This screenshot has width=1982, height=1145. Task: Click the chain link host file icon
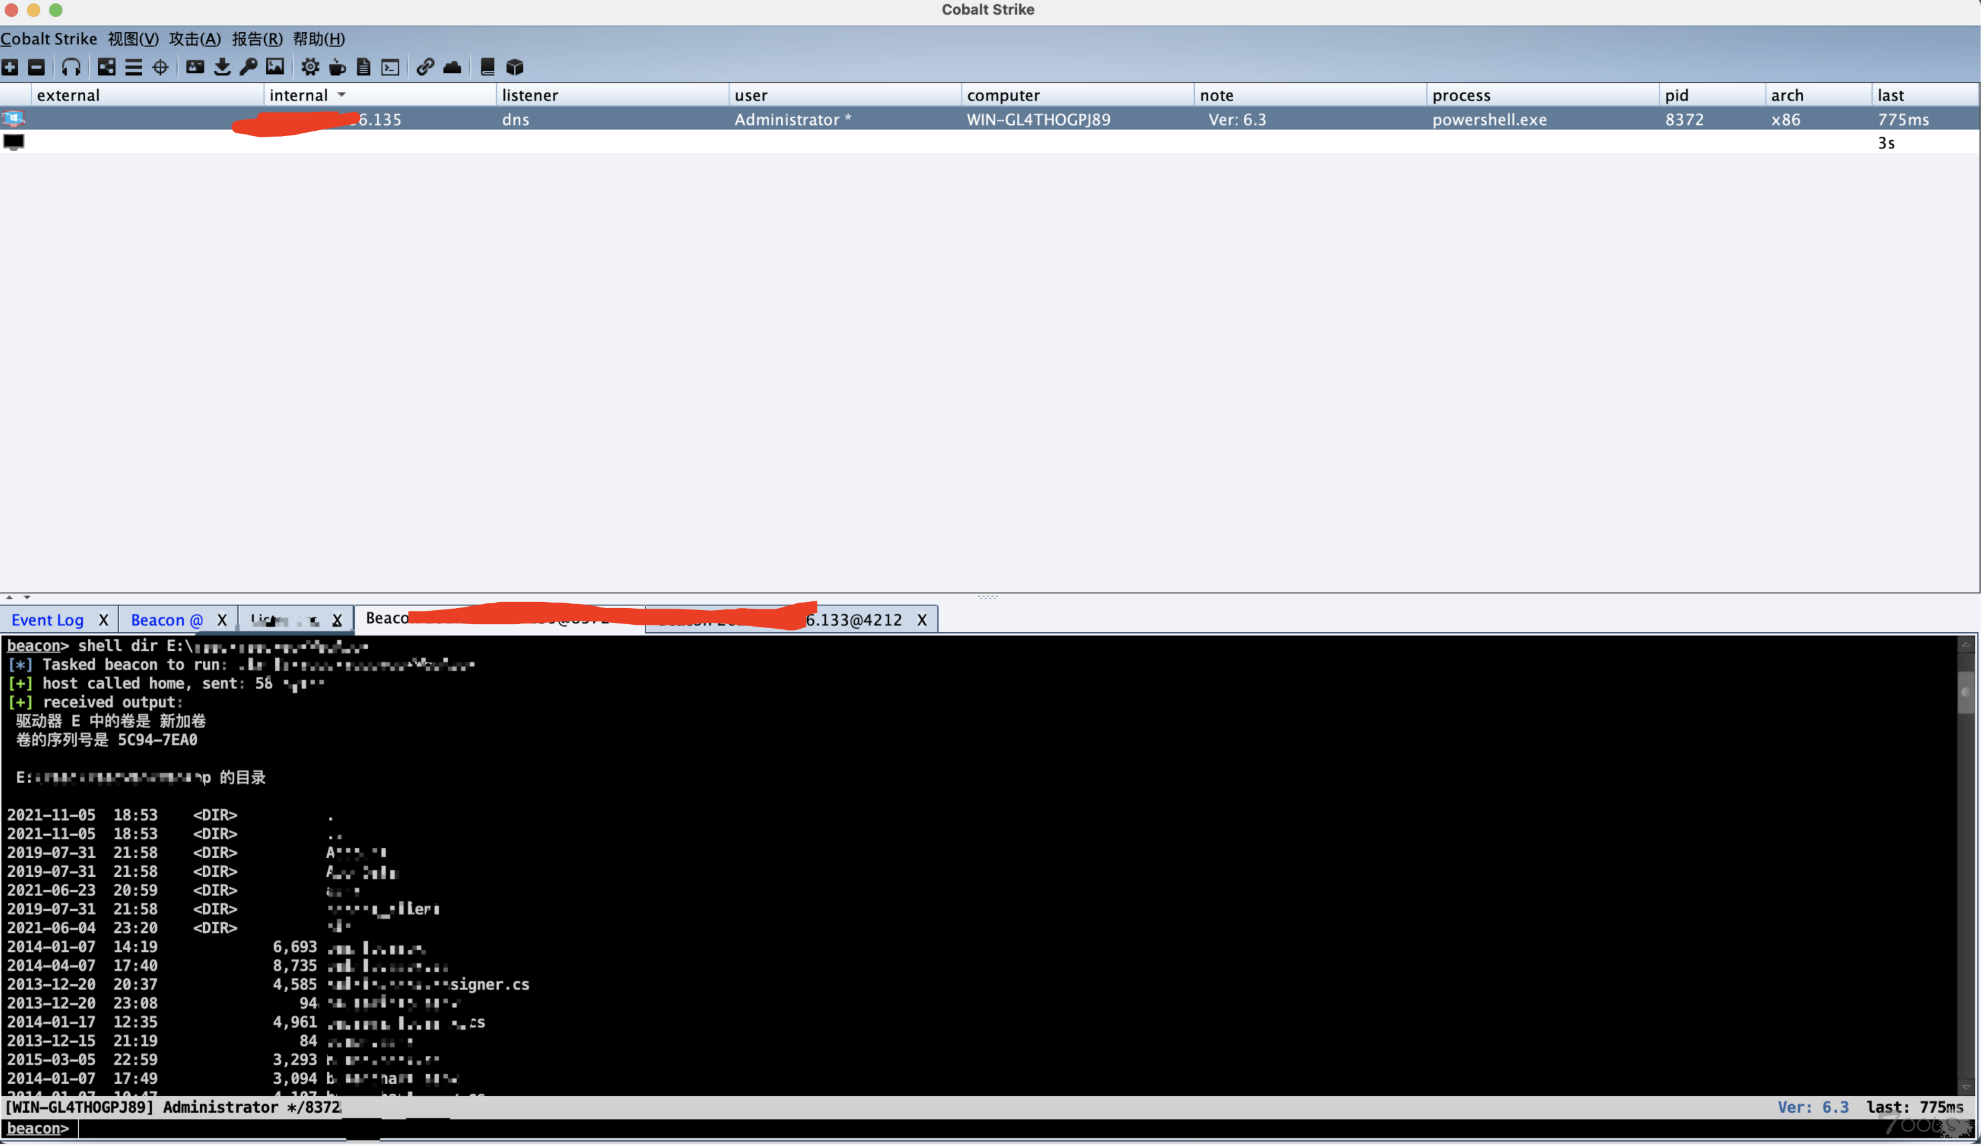[x=426, y=67]
